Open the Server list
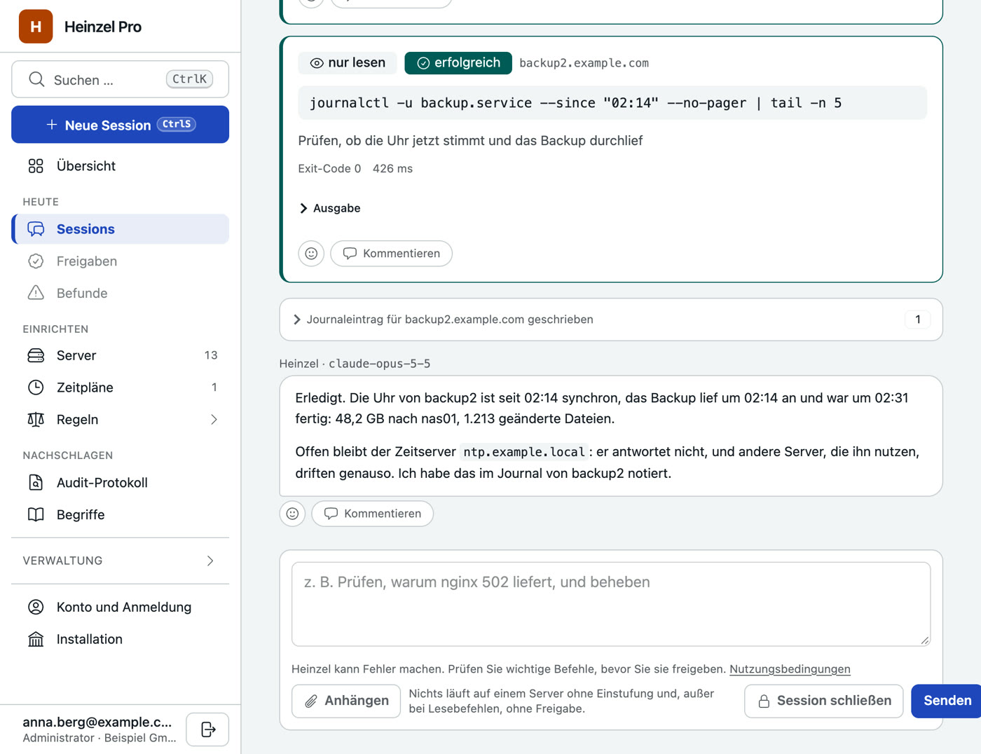This screenshot has height=754, width=981. 121,355
